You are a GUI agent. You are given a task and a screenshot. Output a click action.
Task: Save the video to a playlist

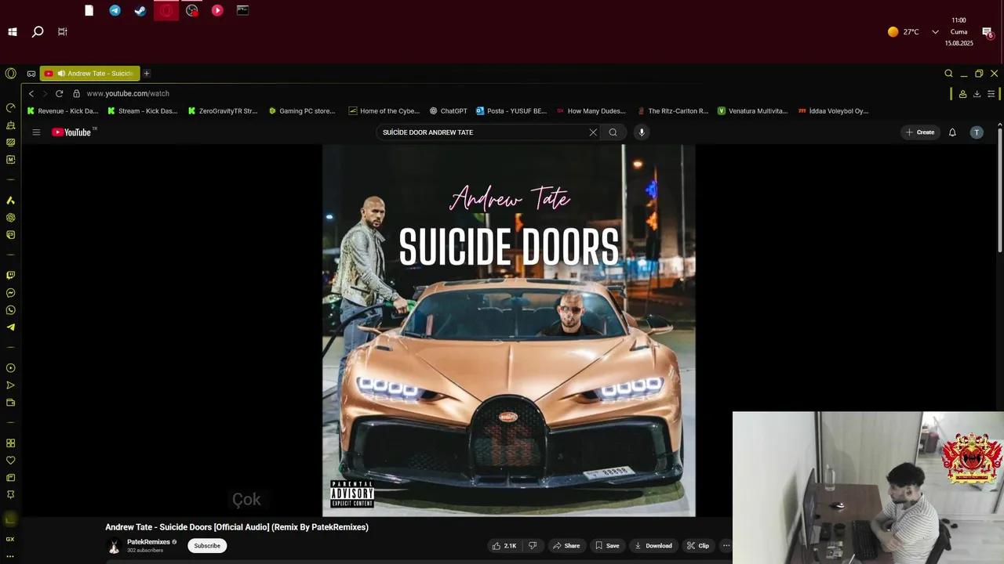click(607, 546)
